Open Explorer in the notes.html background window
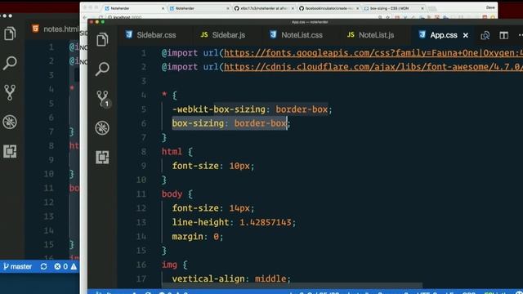523x294 pixels. pos(10,33)
